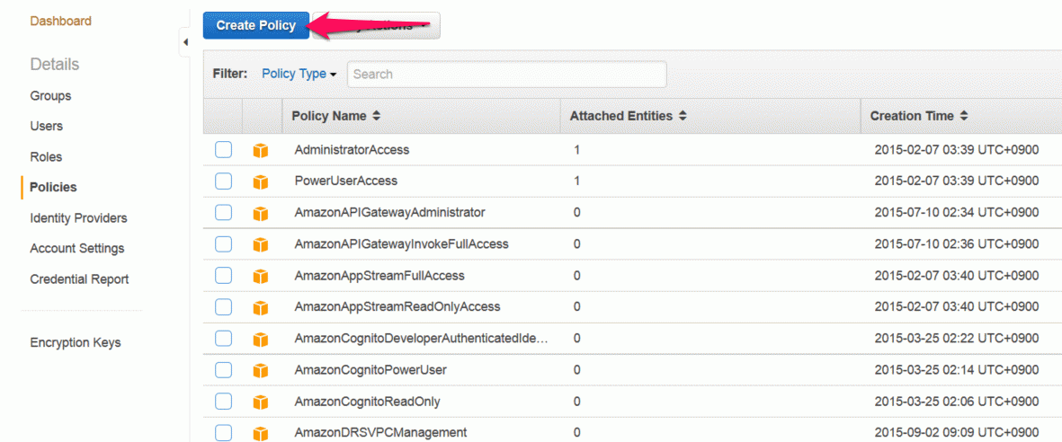Check the AmazonCognitoReadOnly checkbox
The height and width of the screenshot is (442, 1062).
(x=224, y=402)
